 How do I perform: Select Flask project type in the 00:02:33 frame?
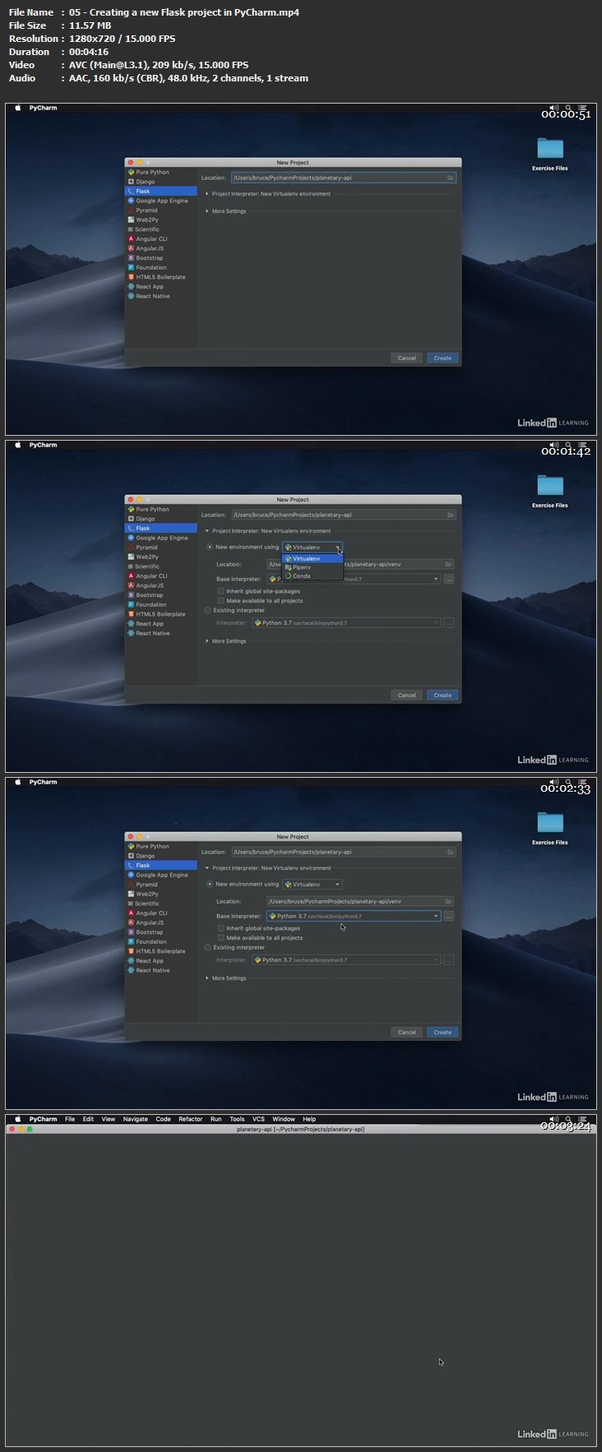click(x=160, y=866)
